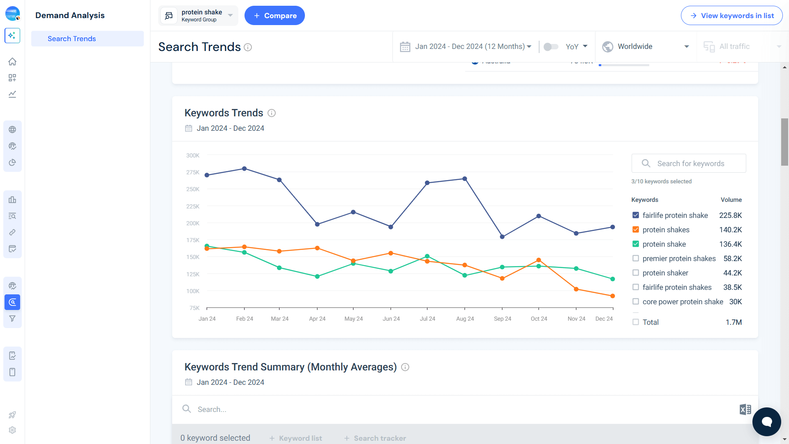
Task: Click the chat bubble in bottom right corner
Action: 767,421
